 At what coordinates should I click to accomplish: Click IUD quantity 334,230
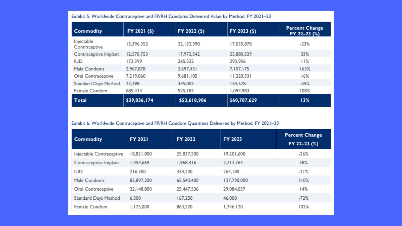tap(184, 172)
